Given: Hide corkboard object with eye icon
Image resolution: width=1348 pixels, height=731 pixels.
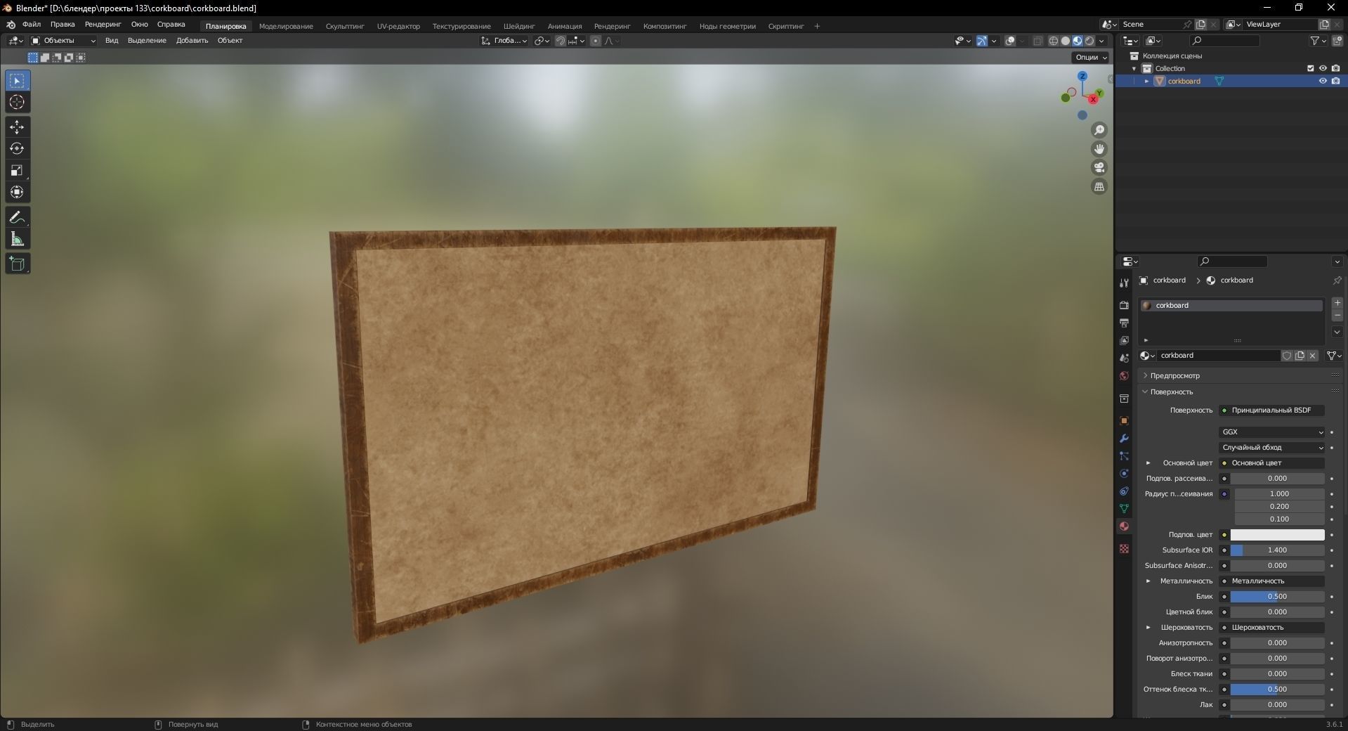Looking at the screenshot, I should point(1323,81).
